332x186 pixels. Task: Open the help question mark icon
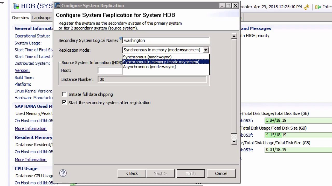pyautogui.click(x=63, y=173)
